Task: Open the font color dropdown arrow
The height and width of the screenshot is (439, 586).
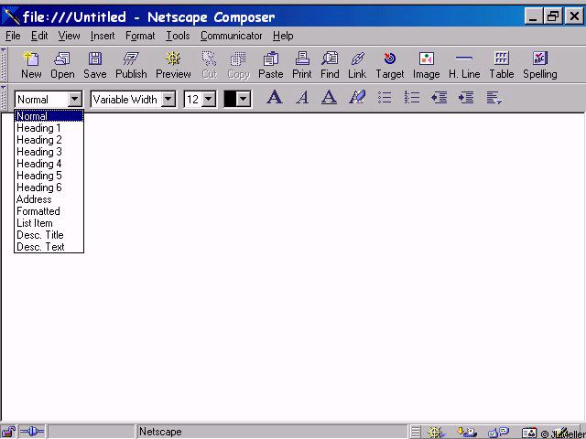Action: [x=244, y=100]
